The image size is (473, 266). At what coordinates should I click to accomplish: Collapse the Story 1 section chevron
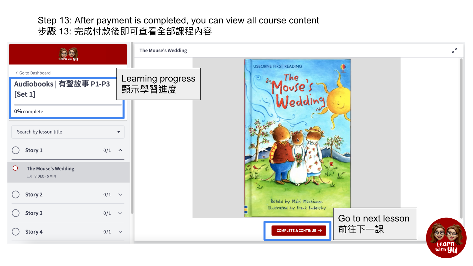coord(120,150)
